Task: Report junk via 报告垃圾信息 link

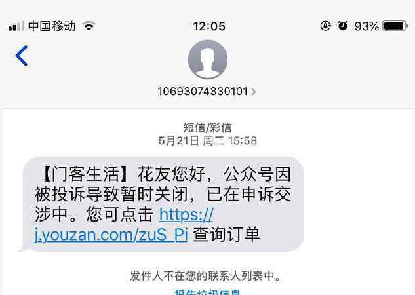Action: pyautogui.click(x=207, y=292)
